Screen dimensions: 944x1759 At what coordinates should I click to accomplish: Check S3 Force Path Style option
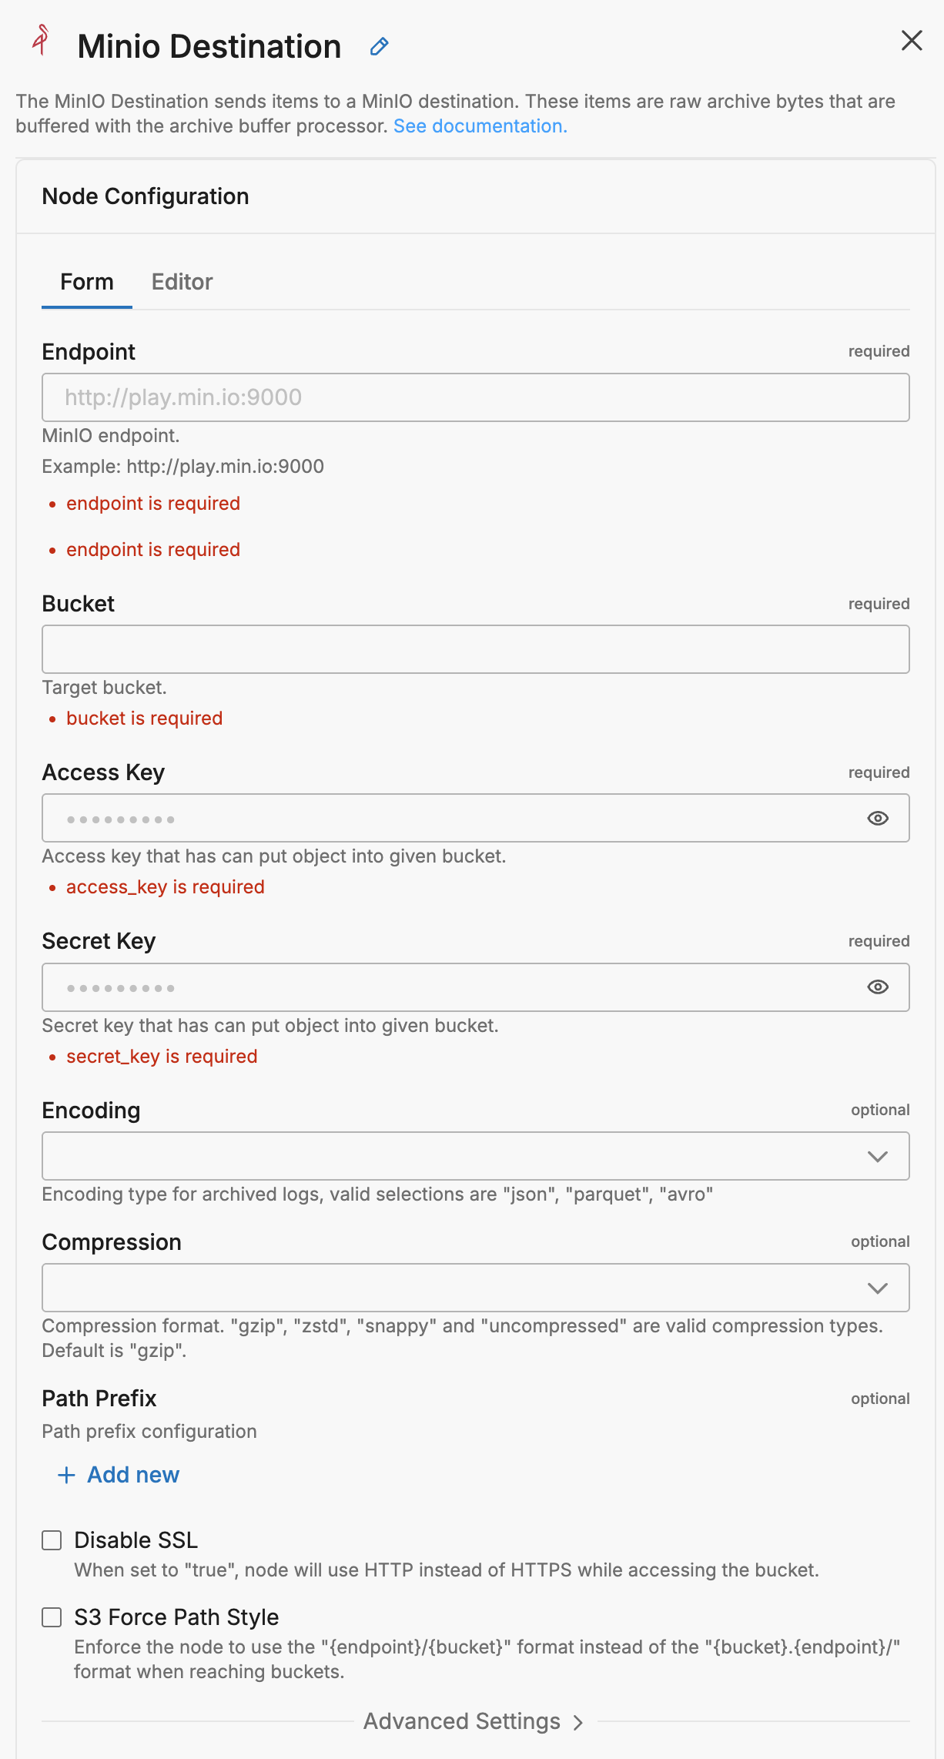[52, 1617]
